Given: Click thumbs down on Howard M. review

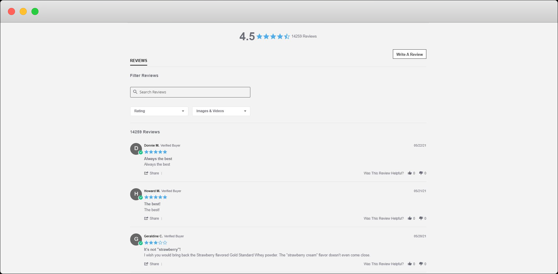Looking at the screenshot, I should click(421, 218).
